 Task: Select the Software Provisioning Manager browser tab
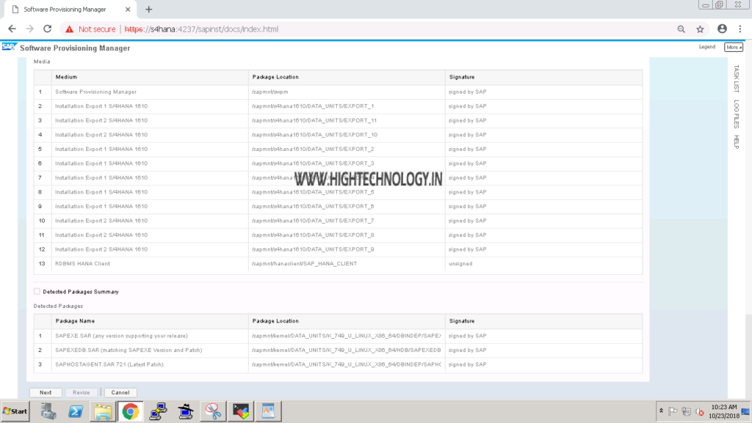(x=70, y=10)
